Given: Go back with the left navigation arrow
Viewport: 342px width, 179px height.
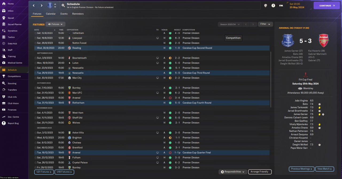Looking at the screenshot, I should pyautogui.click(x=34, y=5).
